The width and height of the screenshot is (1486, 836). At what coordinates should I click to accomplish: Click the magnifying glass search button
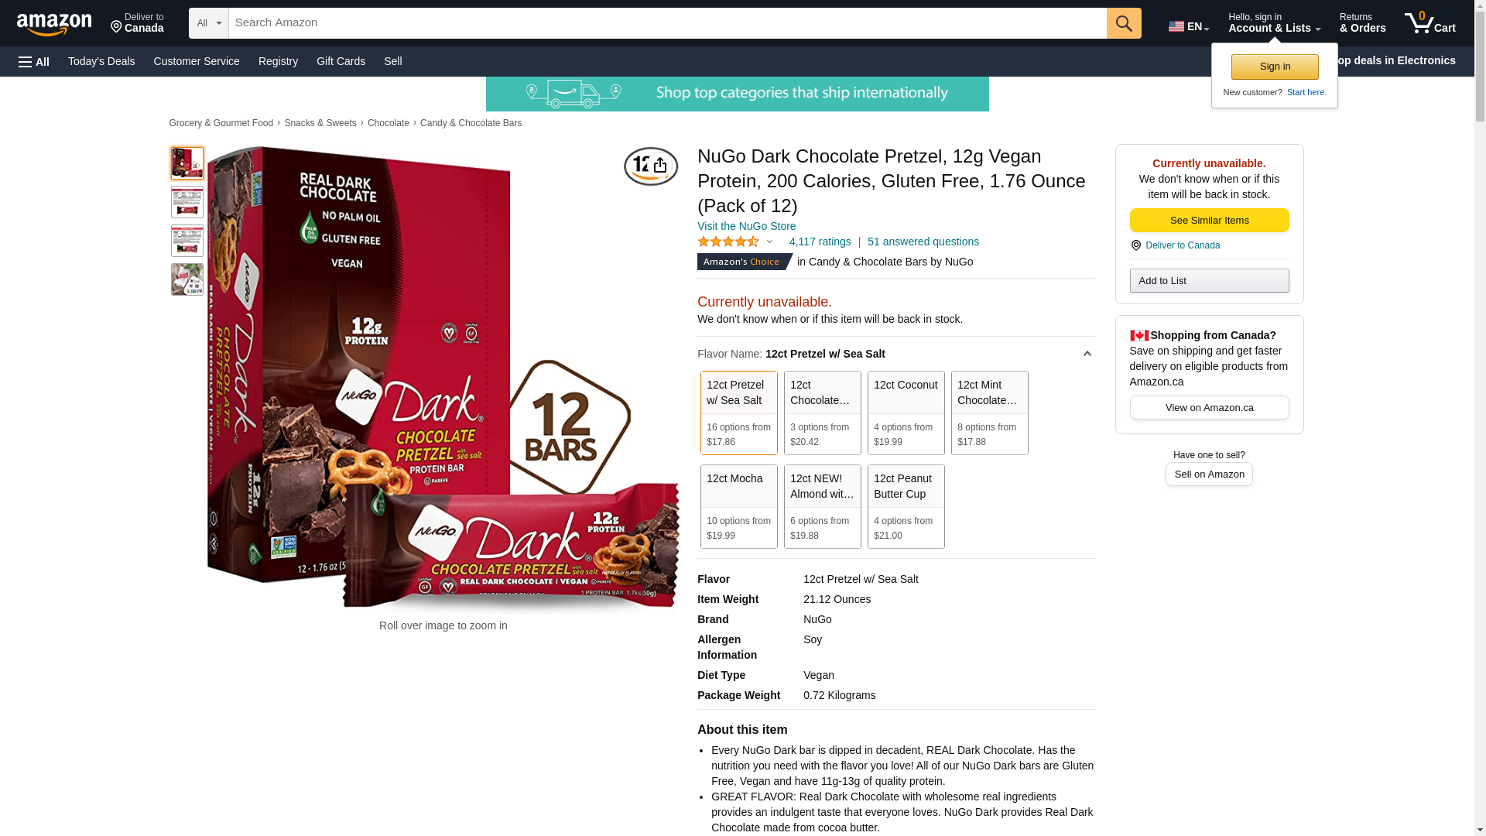click(1124, 23)
